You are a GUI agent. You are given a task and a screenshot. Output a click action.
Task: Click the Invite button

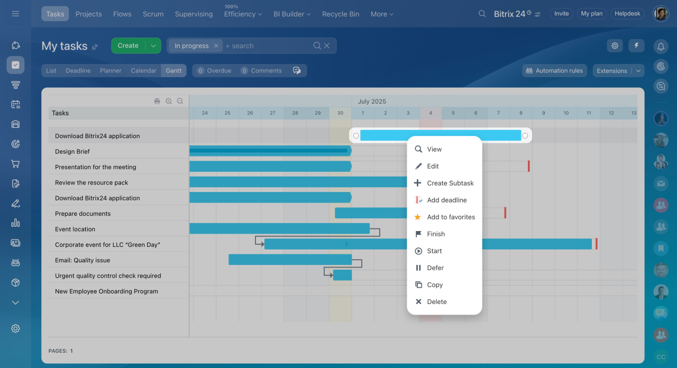[561, 14]
